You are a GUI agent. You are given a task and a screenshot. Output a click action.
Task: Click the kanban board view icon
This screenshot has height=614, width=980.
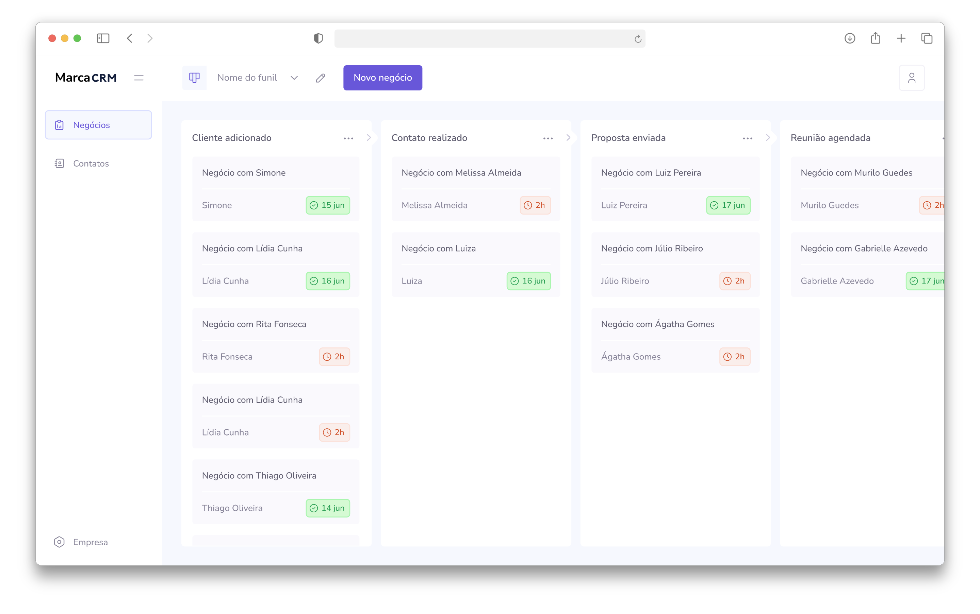194,78
